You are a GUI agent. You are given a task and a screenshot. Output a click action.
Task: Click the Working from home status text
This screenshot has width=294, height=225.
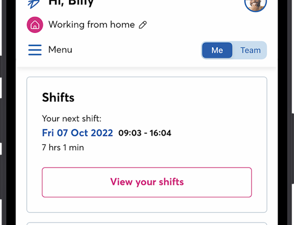(x=92, y=24)
